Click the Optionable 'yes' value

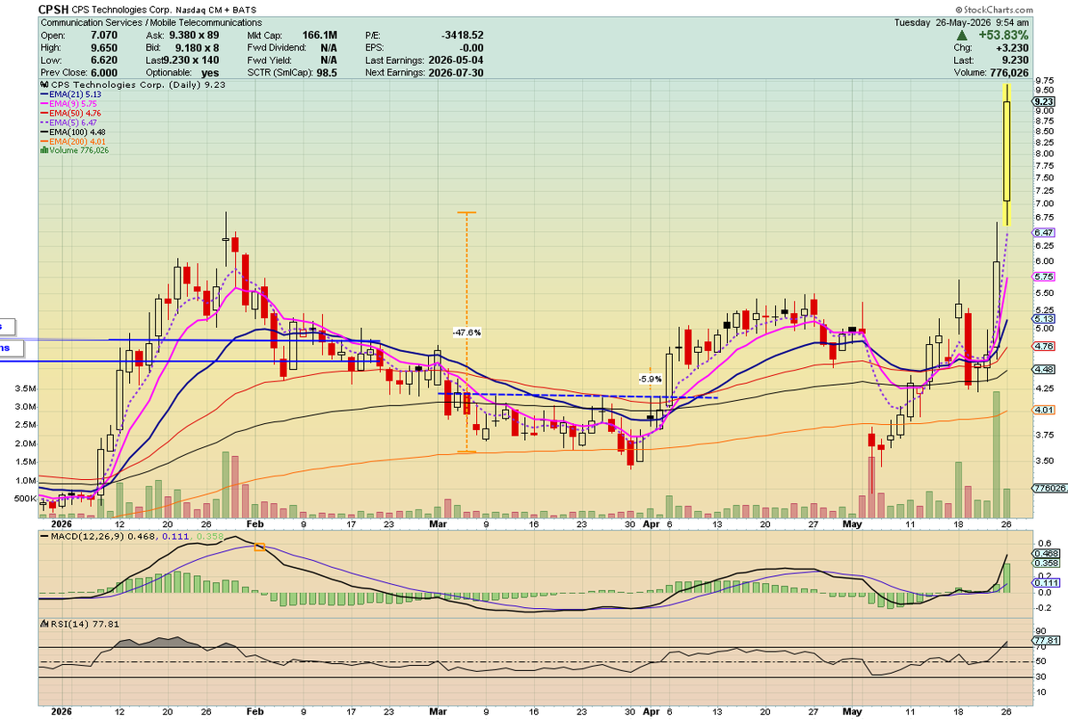point(210,72)
